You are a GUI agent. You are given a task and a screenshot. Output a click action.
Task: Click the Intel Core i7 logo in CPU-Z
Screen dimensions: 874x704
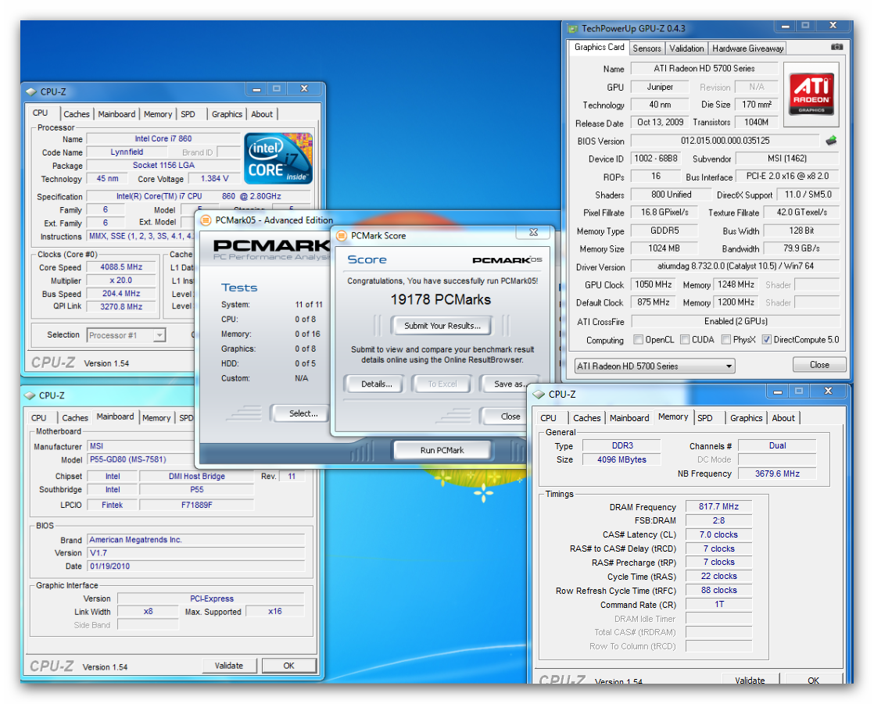tap(278, 158)
